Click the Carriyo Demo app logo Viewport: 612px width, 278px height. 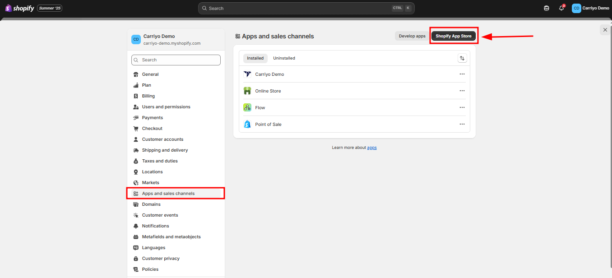click(x=247, y=74)
